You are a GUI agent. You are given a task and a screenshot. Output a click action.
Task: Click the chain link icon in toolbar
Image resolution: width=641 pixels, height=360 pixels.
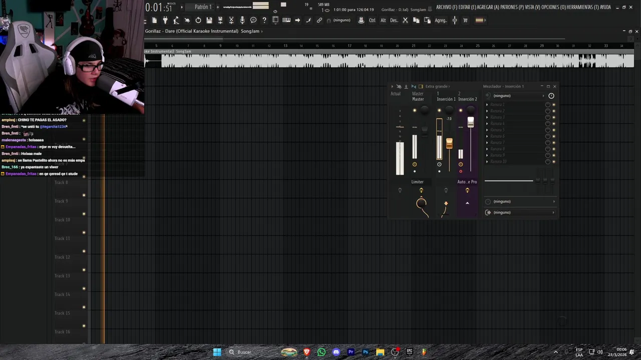[x=319, y=20]
